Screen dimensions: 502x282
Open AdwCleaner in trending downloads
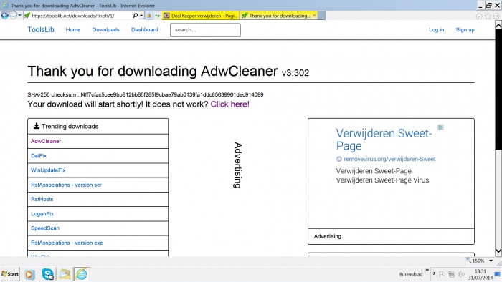coord(46,141)
